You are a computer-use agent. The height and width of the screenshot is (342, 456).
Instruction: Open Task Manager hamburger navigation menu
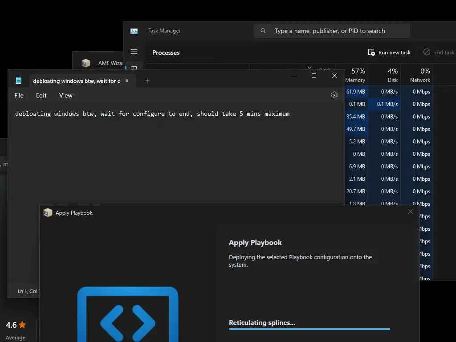tap(134, 52)
